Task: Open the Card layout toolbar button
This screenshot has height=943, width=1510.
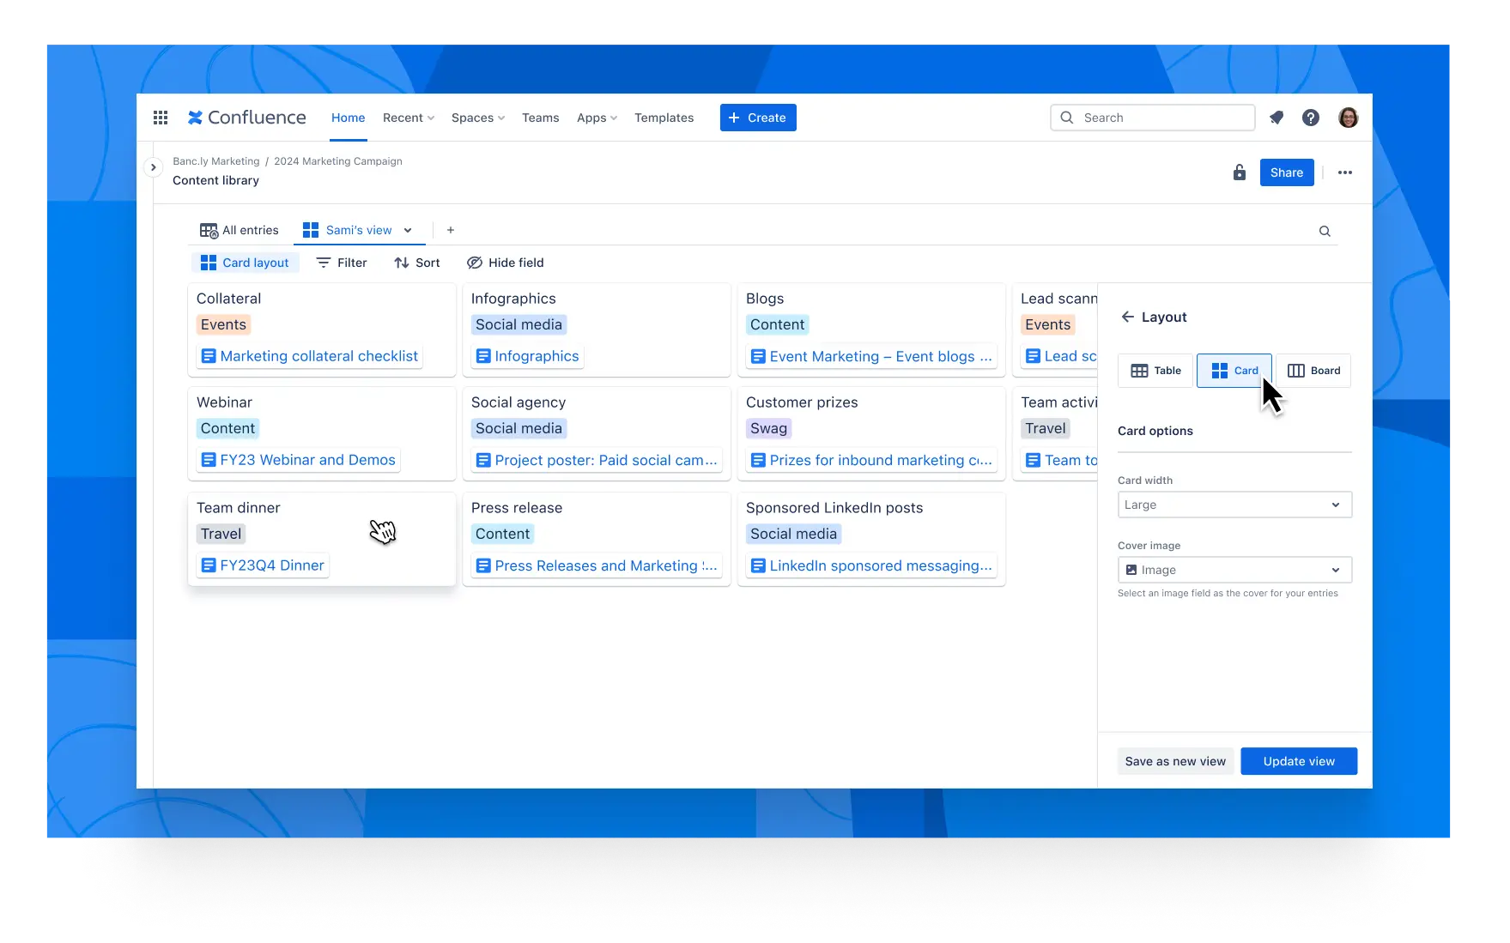Action: click(245, 263)
